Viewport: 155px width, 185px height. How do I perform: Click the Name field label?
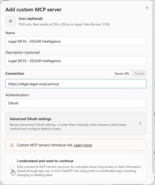pyautogui.click(x=10, y=33)
